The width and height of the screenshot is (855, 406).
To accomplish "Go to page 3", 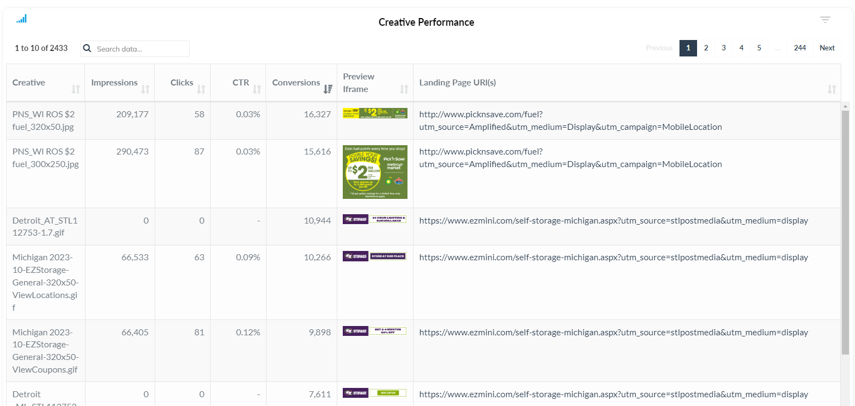I will pos(723,48).
